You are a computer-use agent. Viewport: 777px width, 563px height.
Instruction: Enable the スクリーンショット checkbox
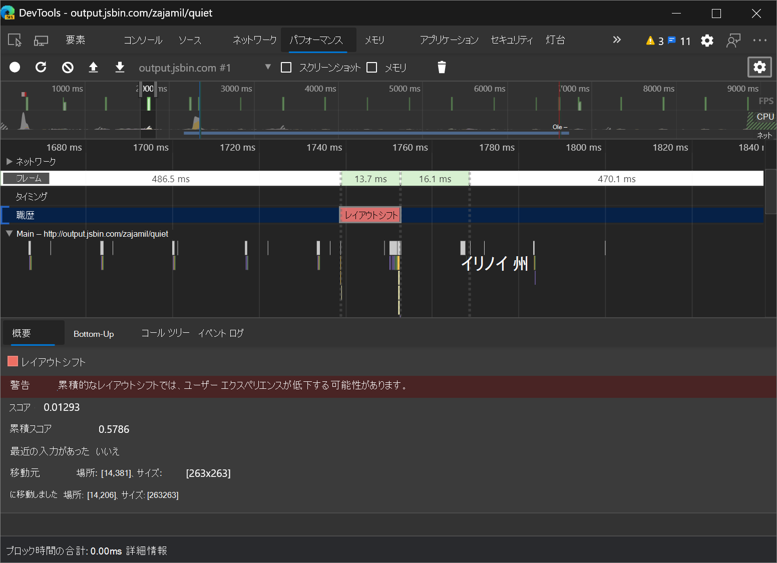[286, 68]
